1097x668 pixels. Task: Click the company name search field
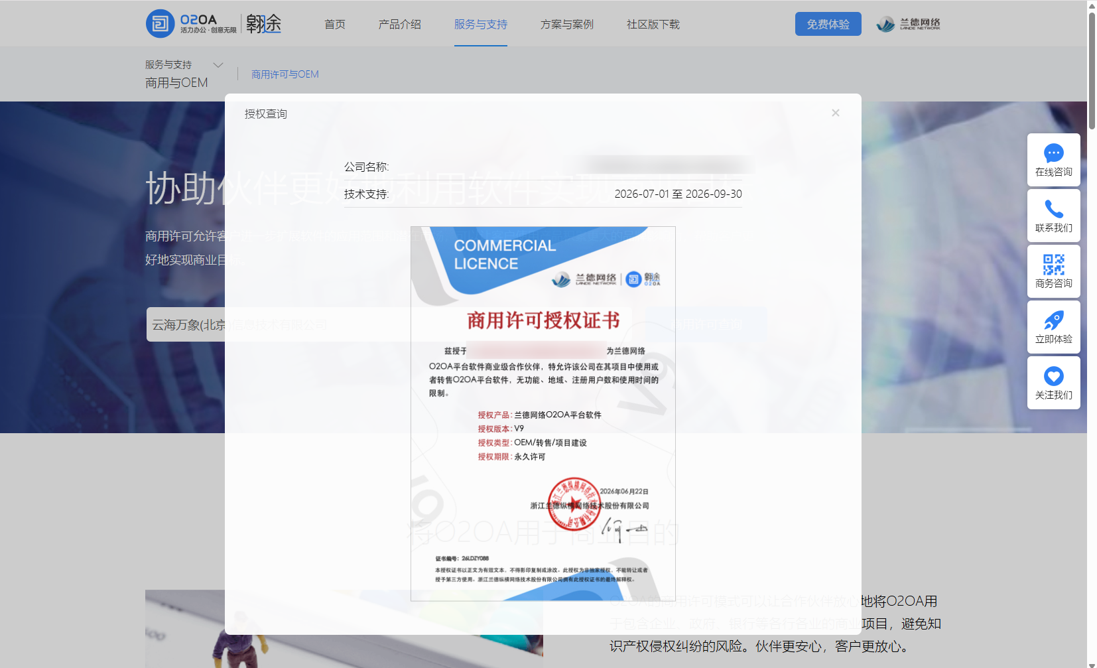(x=389, y=324)
